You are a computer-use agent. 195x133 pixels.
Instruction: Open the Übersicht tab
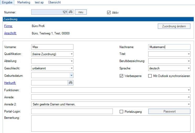pos(54,2)
